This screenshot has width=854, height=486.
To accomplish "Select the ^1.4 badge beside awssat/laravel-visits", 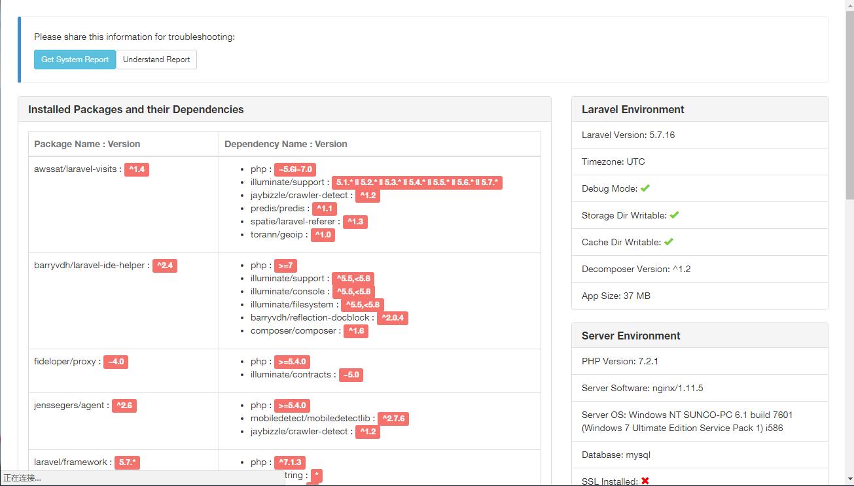I will click(136, 168).
